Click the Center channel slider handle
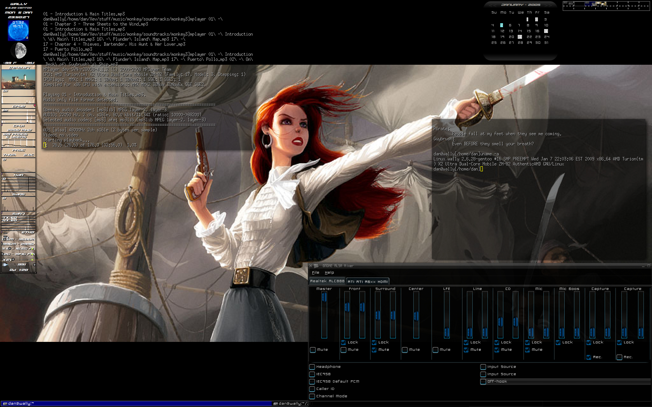652x407 pixels. [416, 316]
